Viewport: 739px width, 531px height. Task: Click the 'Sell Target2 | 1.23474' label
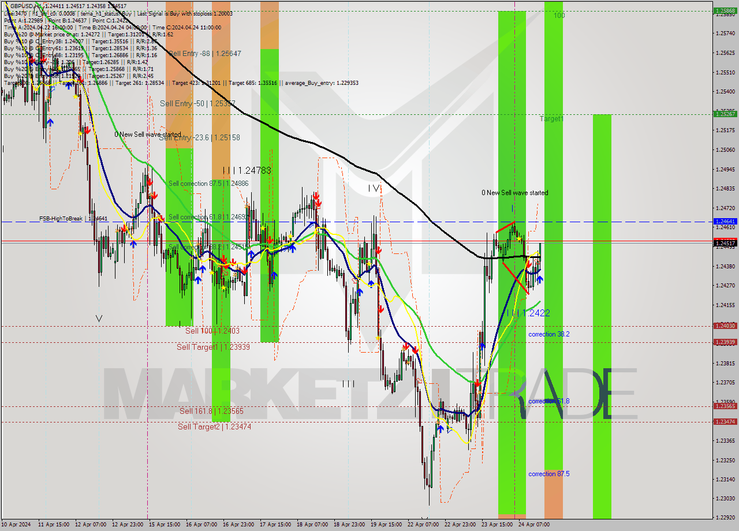pos(214,427)
